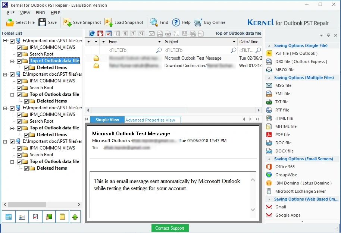Collapse the highlighted Top of Outlook data file node
Image resolution: width=341 pixels, height=233 pixels.
(x=12, y=61)
